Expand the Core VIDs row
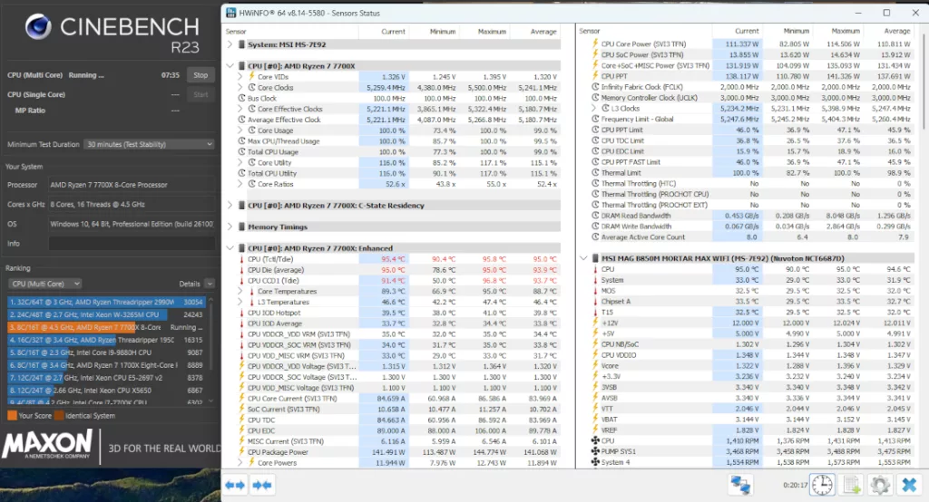The width and height of the screenshot is (929, 502). tap(240, 77)
